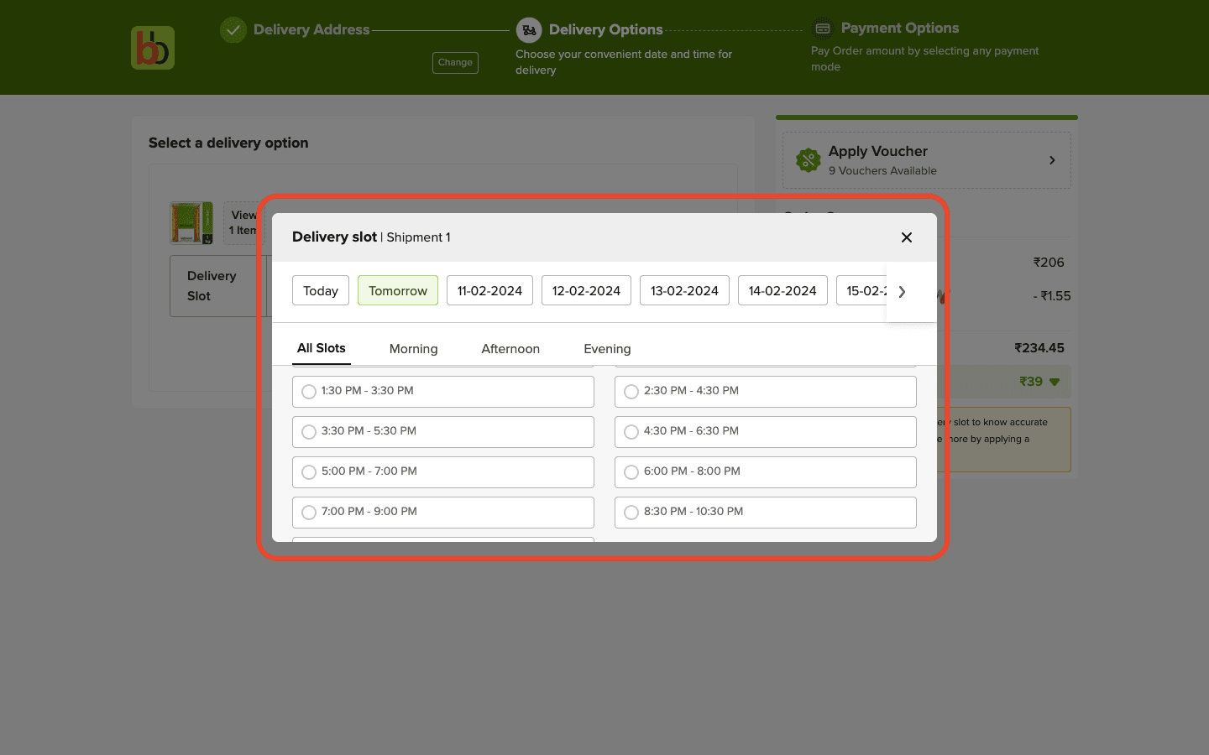Switch to the Morning tab

point(413,349)
